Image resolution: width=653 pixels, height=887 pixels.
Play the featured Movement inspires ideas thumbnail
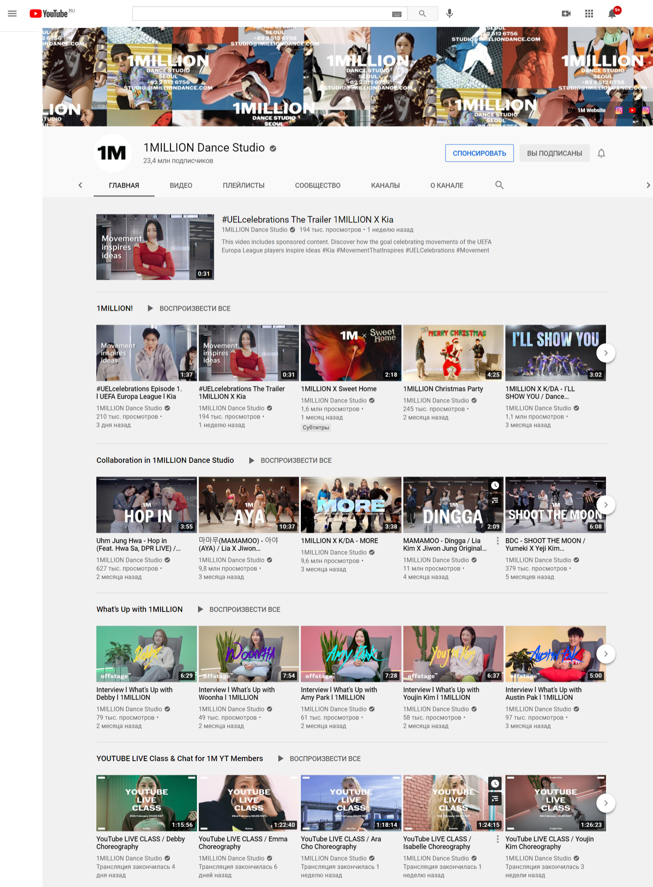tap(155, 247)
